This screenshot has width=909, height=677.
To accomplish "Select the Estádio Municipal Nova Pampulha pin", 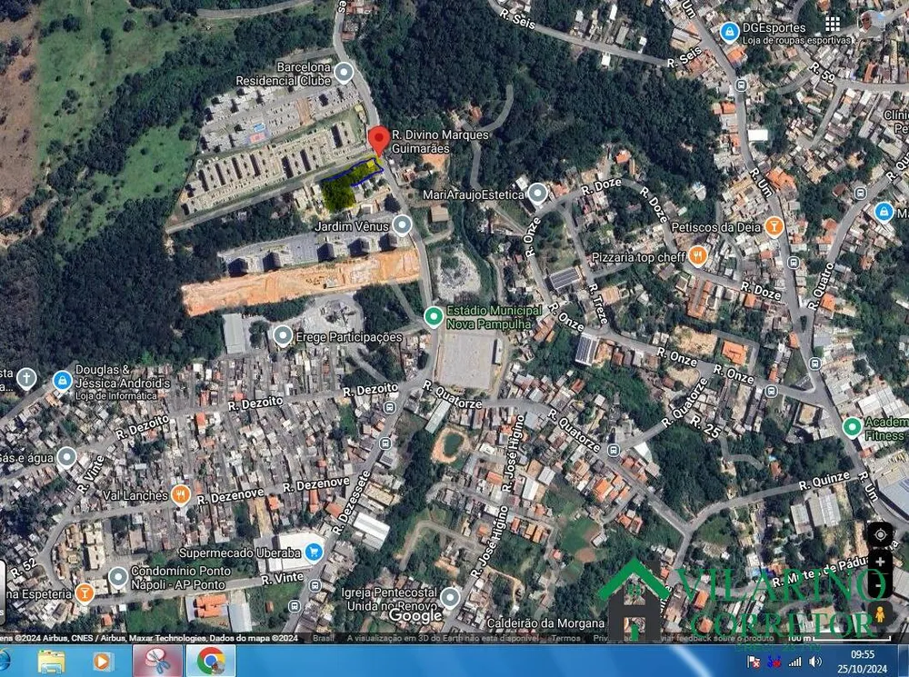I will [433, 316].
